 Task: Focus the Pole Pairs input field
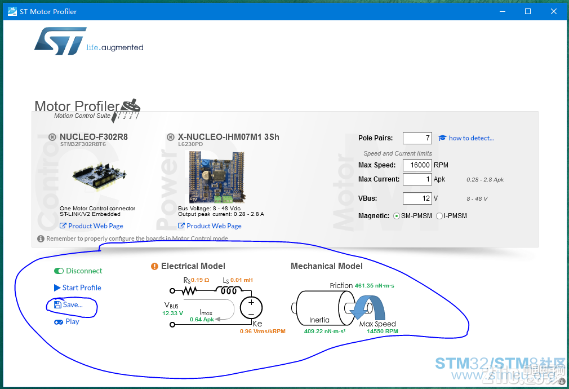click(x=417, y=138)
